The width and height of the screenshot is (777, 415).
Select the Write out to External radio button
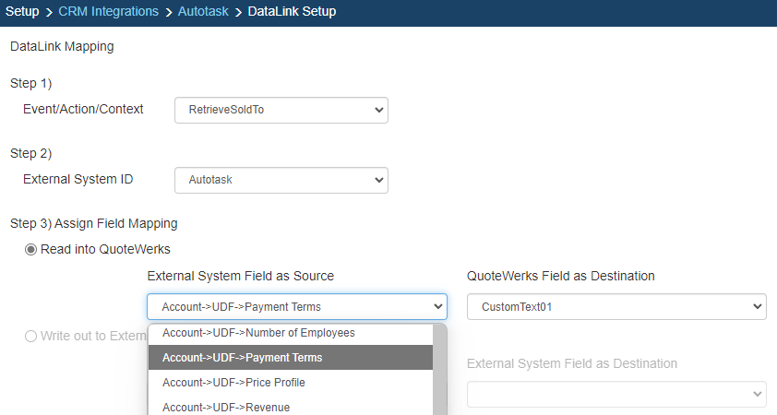(31, 336)
